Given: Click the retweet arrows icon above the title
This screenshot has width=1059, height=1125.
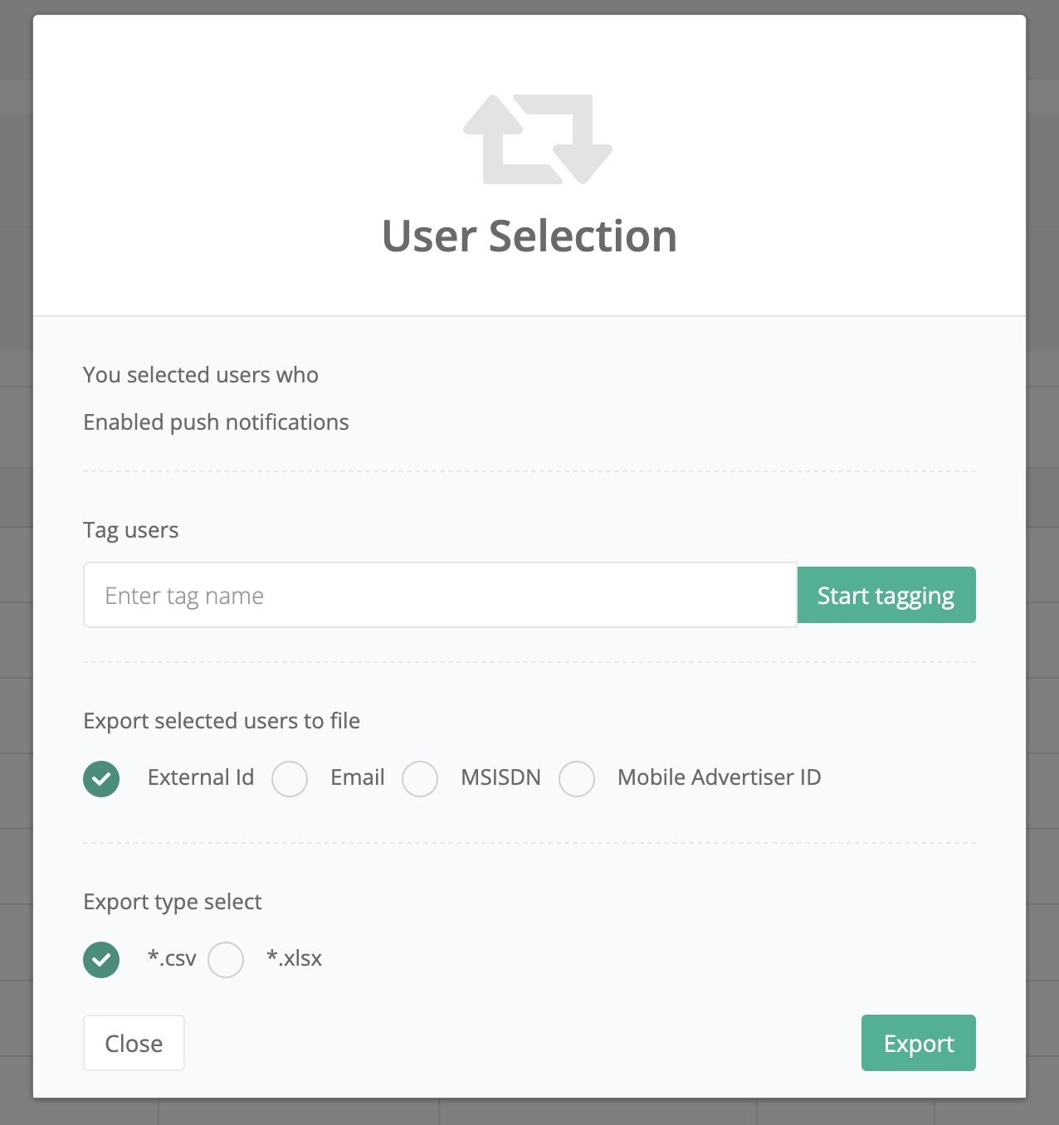Looking at the screenshot, I should (537, 139).
